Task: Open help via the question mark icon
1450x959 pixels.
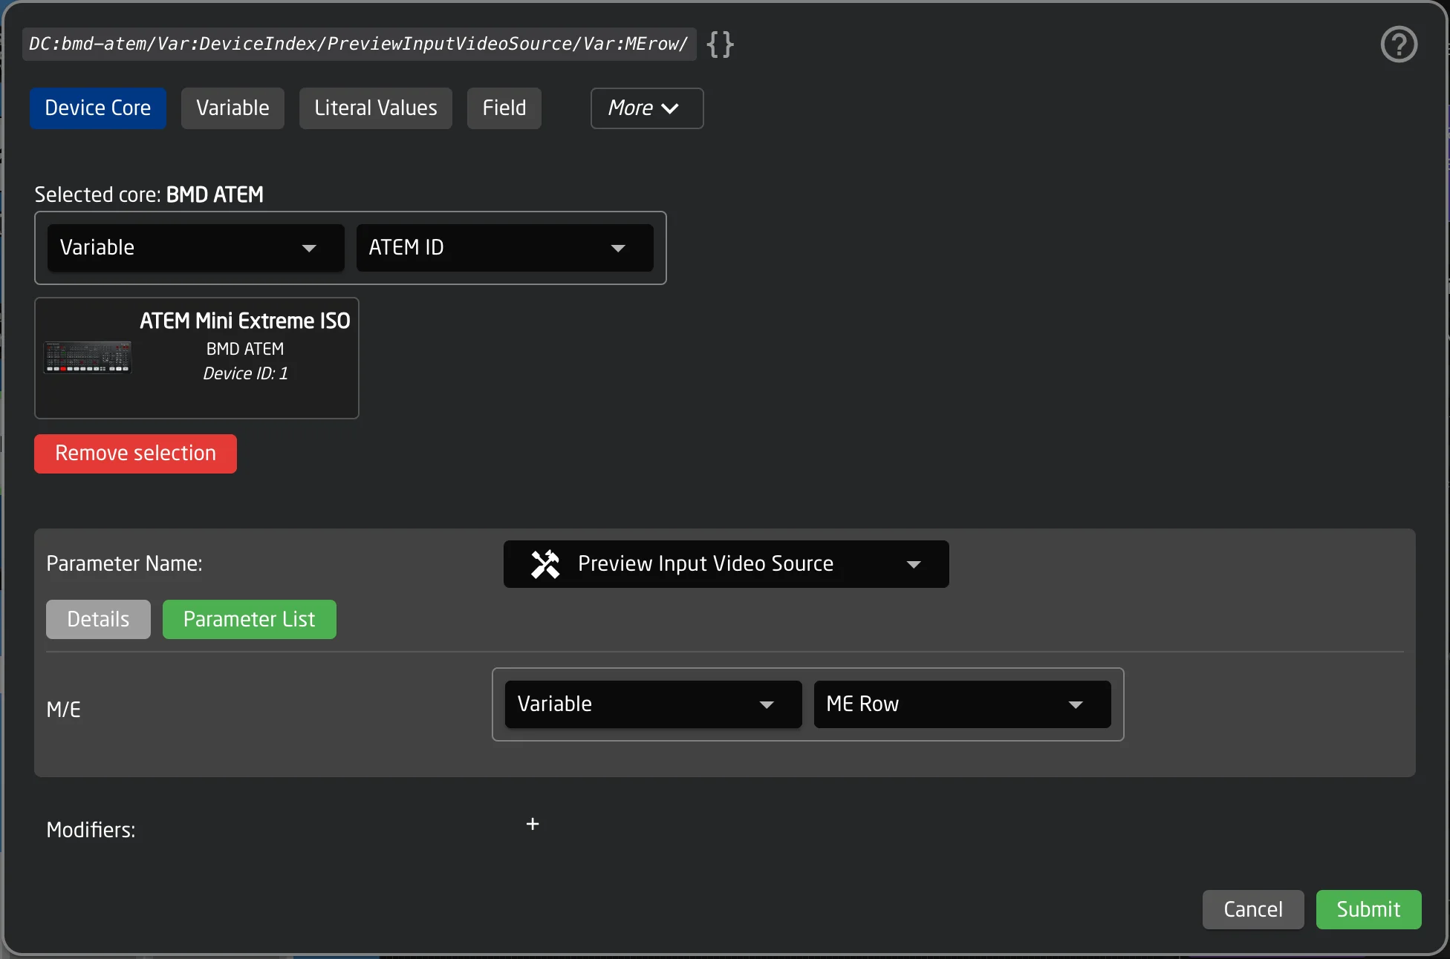Action: pos(1399,44)
